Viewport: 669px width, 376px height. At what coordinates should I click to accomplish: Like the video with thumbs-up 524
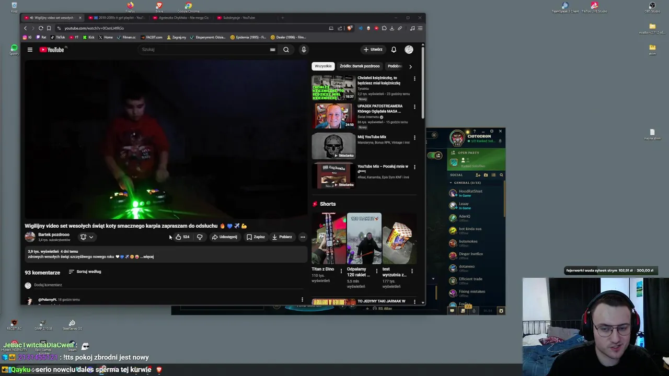tap(182, 237)
